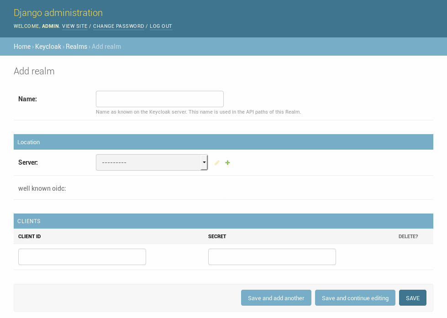Click the 'Add realm' page heading
The image size is (447, 318).
[34, 71]
